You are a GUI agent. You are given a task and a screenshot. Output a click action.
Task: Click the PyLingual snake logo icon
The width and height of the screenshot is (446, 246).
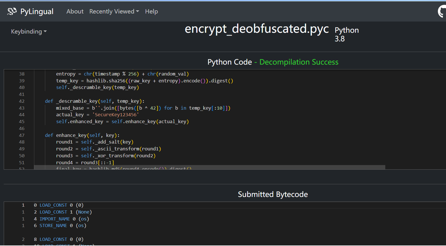click(12, 11)
